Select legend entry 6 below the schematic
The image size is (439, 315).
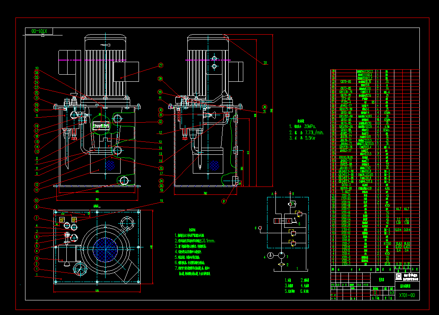tap(305, 291)
